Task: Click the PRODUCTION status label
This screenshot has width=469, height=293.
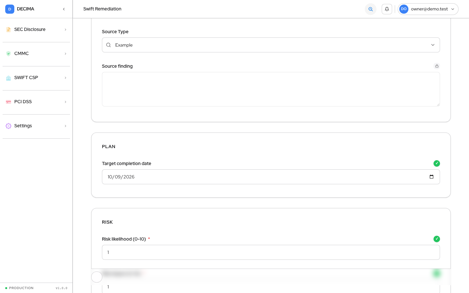Action: (x=21, y=288)
